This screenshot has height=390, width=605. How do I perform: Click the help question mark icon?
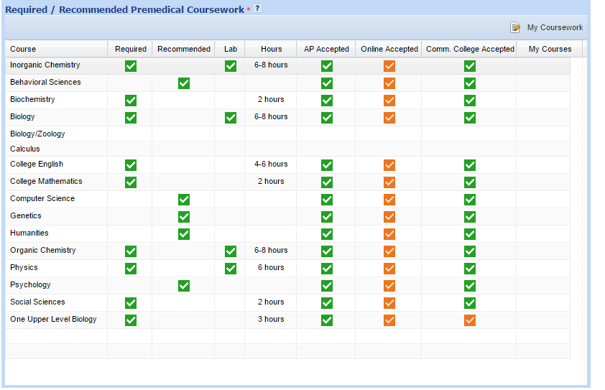tap(258, 8)
